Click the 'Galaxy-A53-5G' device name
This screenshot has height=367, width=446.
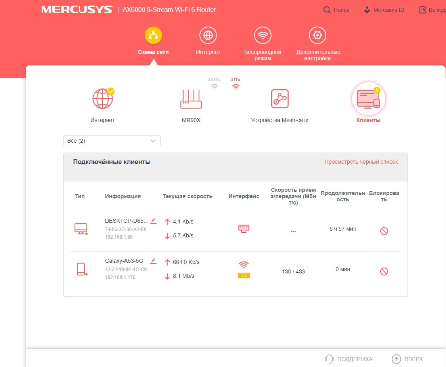(x=124, y=261)
